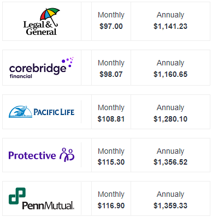The image size is (212, 217).
Task: Click Protective monthly $115.30 price
Action: point(111,162)
